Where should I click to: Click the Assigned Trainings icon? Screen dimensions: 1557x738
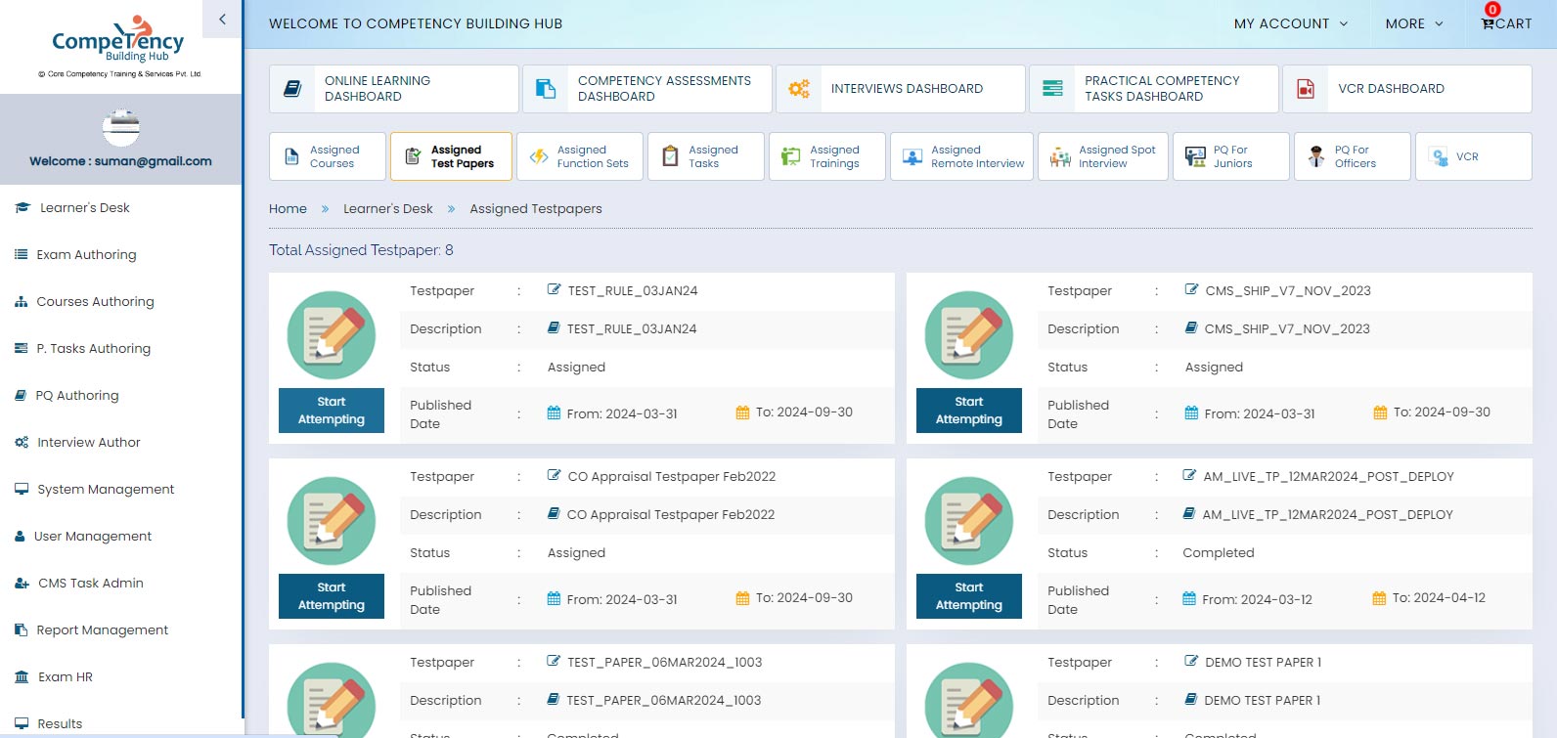[x=790, y=156]
